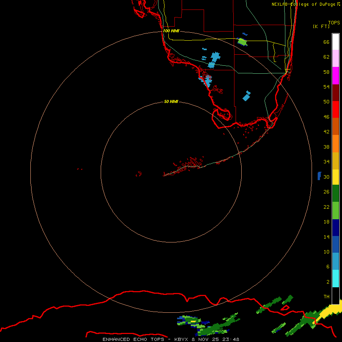Pick the bright orange legend swatch

(x=336, y=143)
